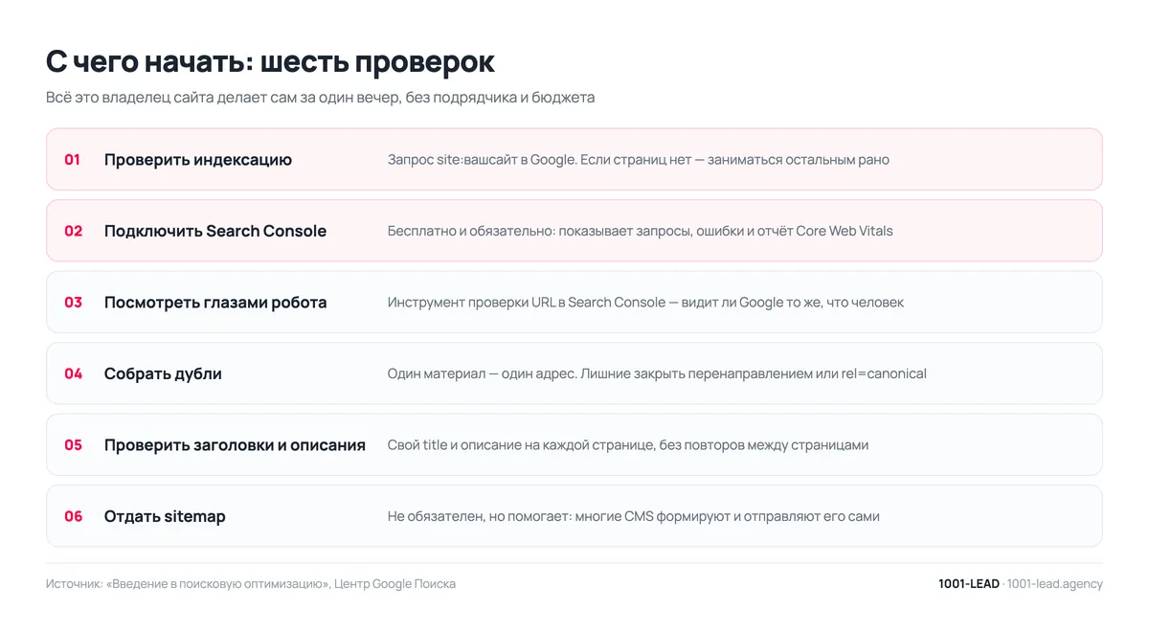Click description "Один материал — один адрес"
The image size is (1149, 632).
point(657,373)
